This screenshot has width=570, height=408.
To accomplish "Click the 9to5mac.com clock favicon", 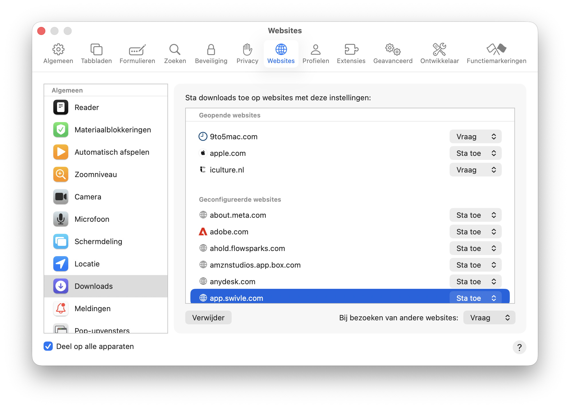I will [x=203, y=137].
